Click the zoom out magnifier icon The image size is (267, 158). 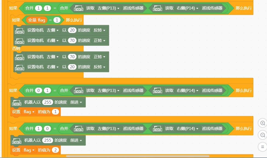point(263,135)
